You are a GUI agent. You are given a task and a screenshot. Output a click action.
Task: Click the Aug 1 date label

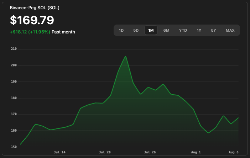coord(196,152)
